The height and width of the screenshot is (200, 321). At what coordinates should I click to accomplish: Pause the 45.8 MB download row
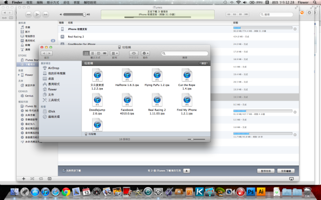[295, 134]
